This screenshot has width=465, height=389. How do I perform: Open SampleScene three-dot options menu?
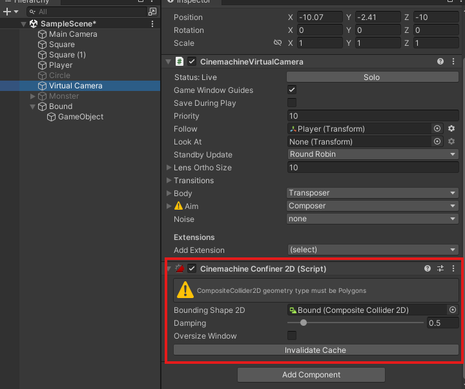click(x=152, y=24)
